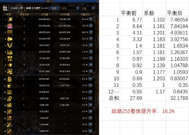Click skill icon in damage row 4
The height and width of the screenshot is (135, 189).
[x=10, y=39]
